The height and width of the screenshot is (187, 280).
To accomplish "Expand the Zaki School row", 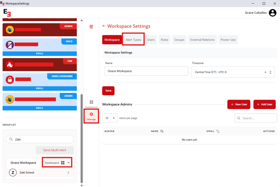I will pos(68,172).
